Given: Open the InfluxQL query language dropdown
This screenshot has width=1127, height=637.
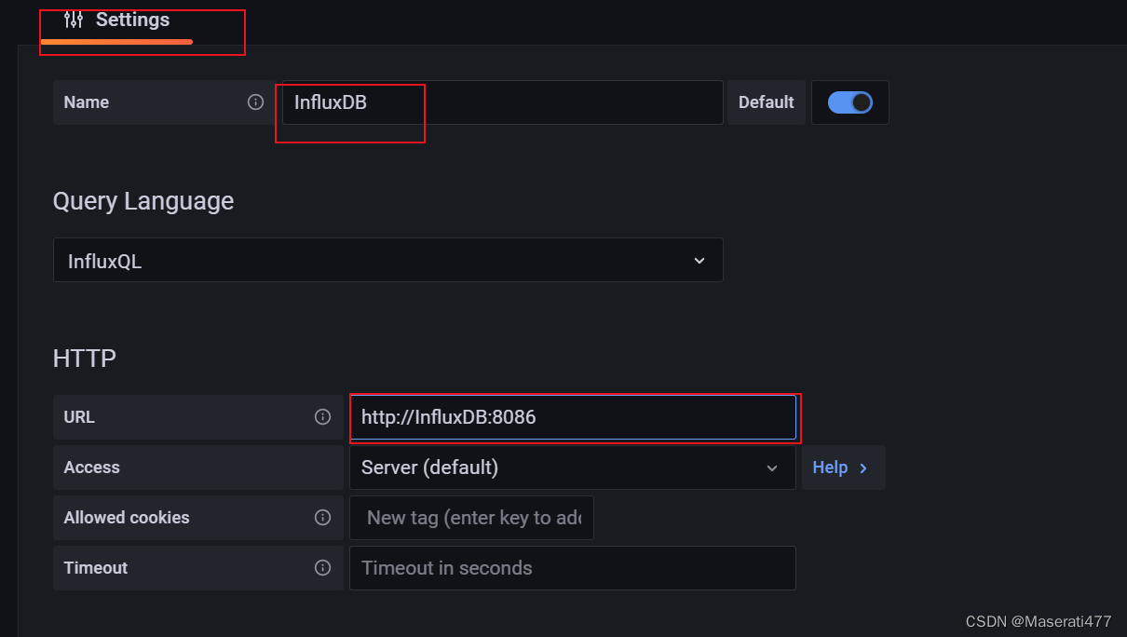Looking at the screenshot, I should [387, 260].
